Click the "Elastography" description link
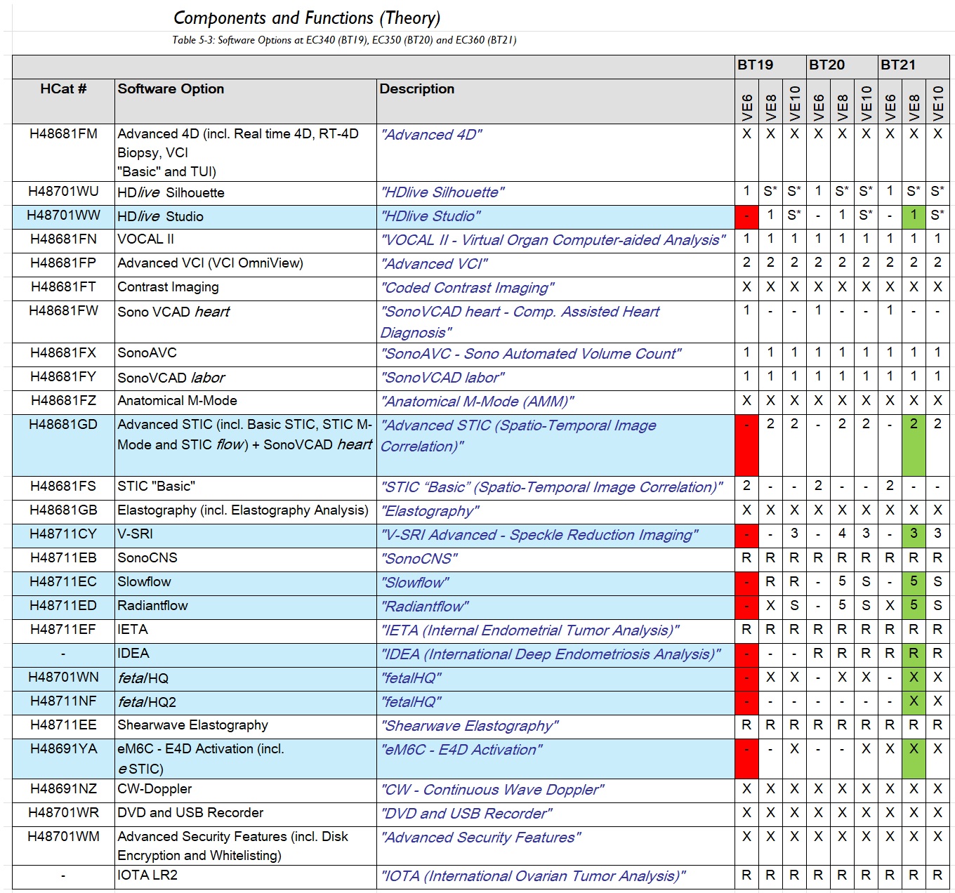 point(430,511)
